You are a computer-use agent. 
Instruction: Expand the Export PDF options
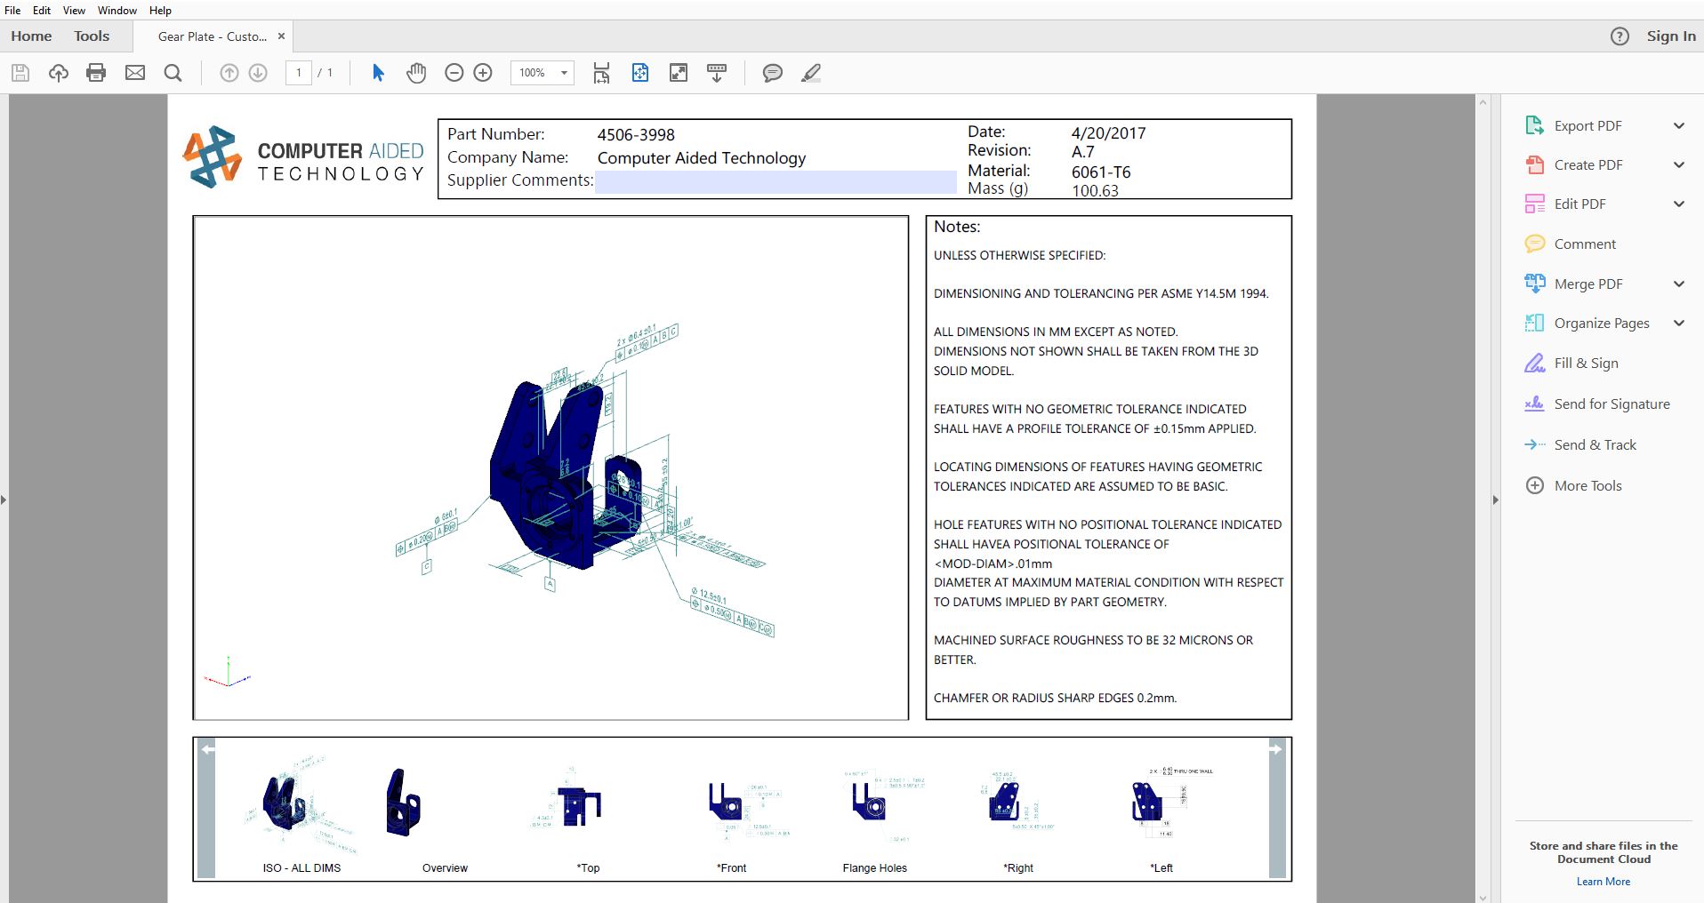[1678, 126]
